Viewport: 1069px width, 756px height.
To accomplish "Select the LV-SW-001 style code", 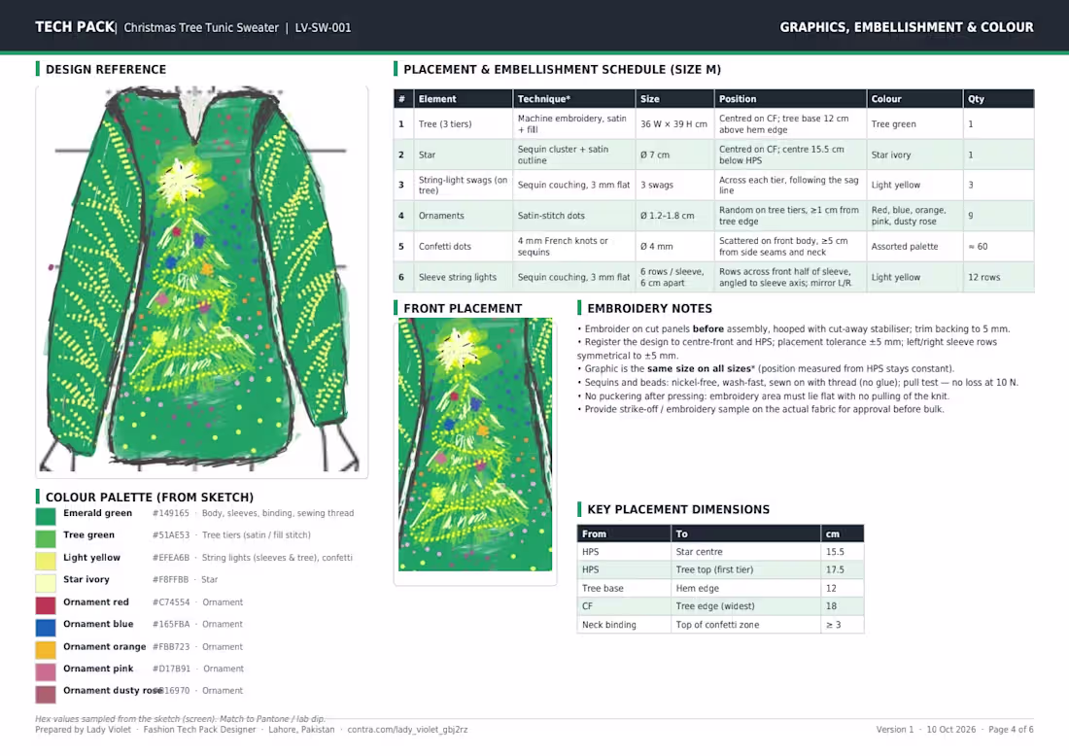I will pos(324,28).
